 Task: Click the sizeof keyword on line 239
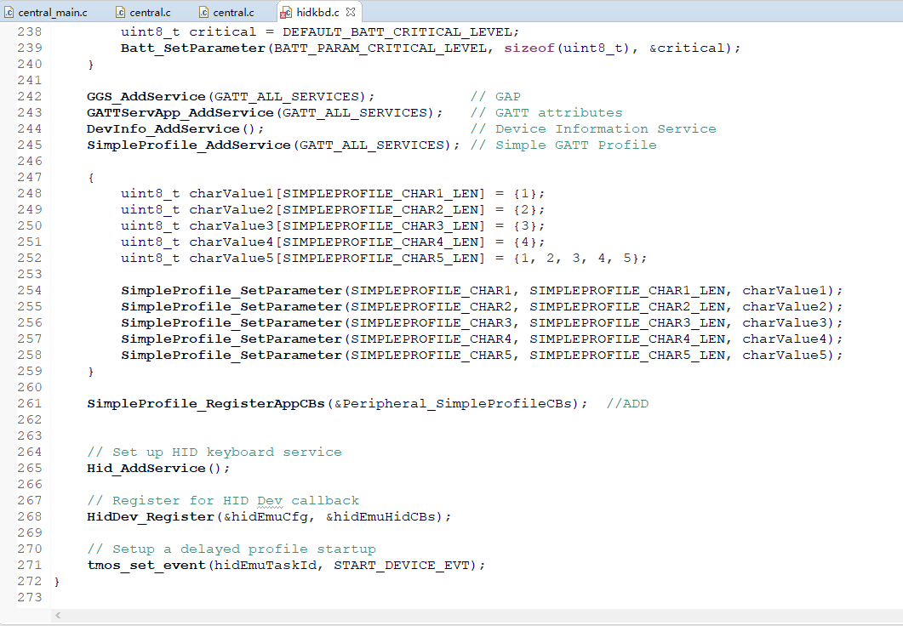[528, 48]
